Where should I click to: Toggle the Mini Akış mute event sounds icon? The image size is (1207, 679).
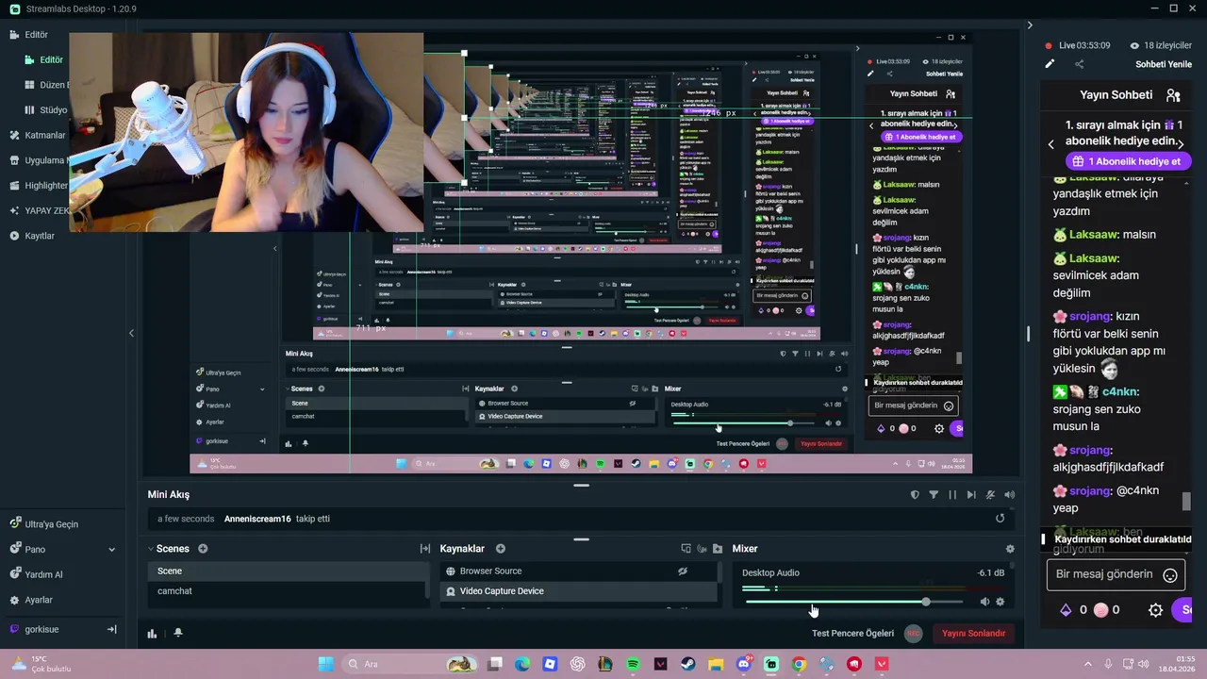990,494
